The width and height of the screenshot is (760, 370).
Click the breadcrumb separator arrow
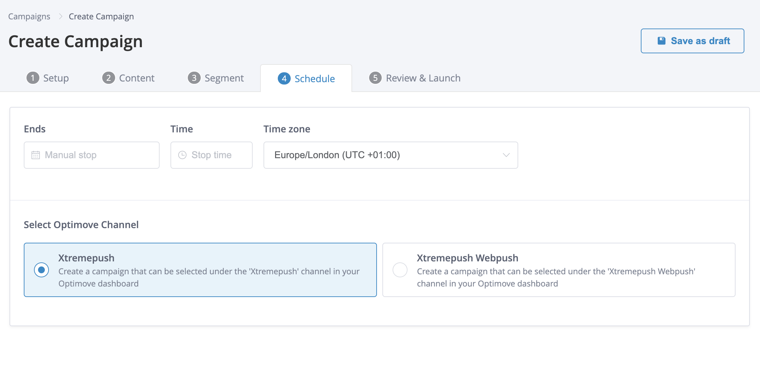point(60,16)
